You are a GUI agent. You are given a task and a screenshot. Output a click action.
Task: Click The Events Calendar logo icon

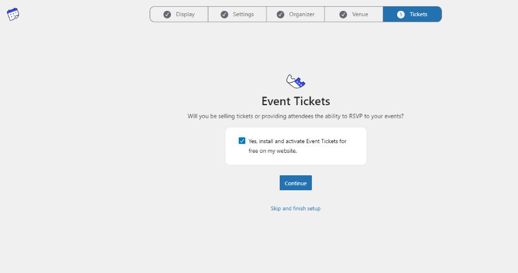pyautogui.click(x=13, y=14)
